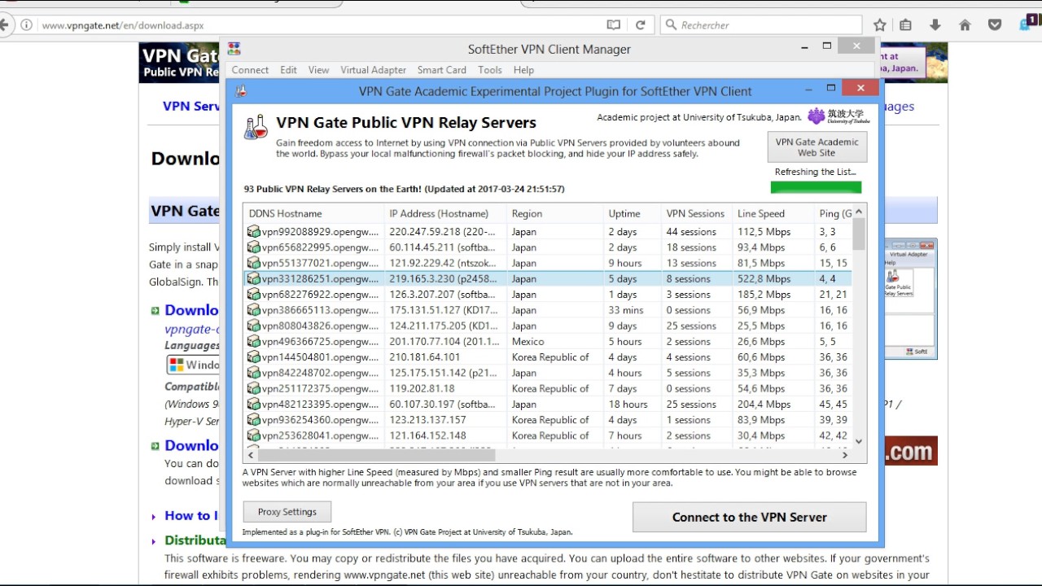
Task: Open the browser downloads arrow icon
Action: (x=935, y=25)
